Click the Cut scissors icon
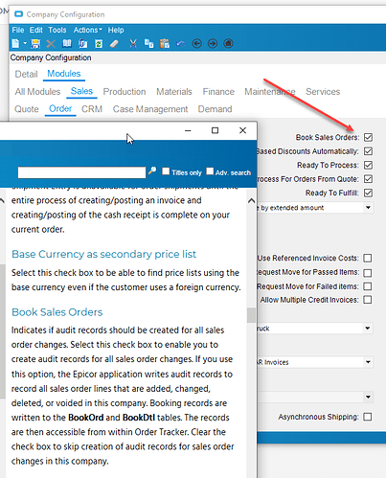 (133, 44)
